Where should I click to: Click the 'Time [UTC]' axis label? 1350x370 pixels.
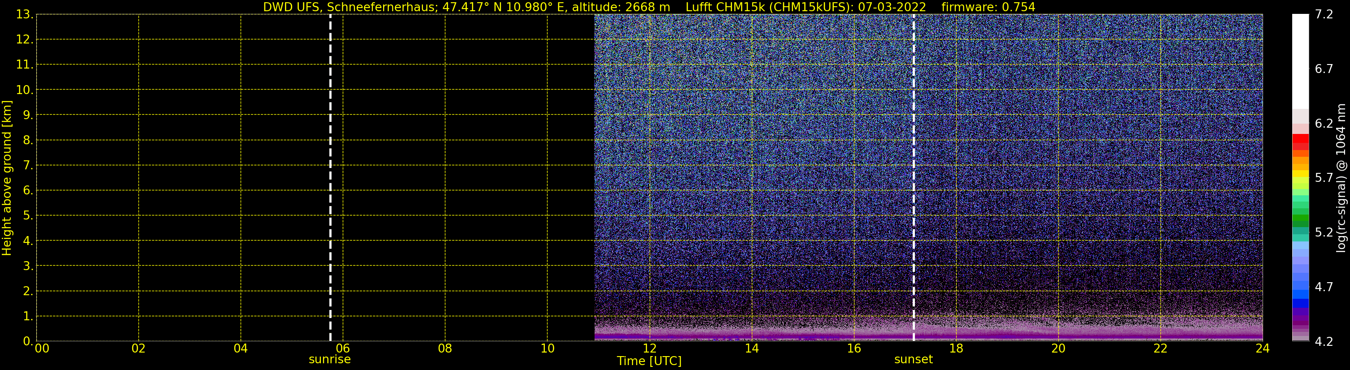click(649, 361)
